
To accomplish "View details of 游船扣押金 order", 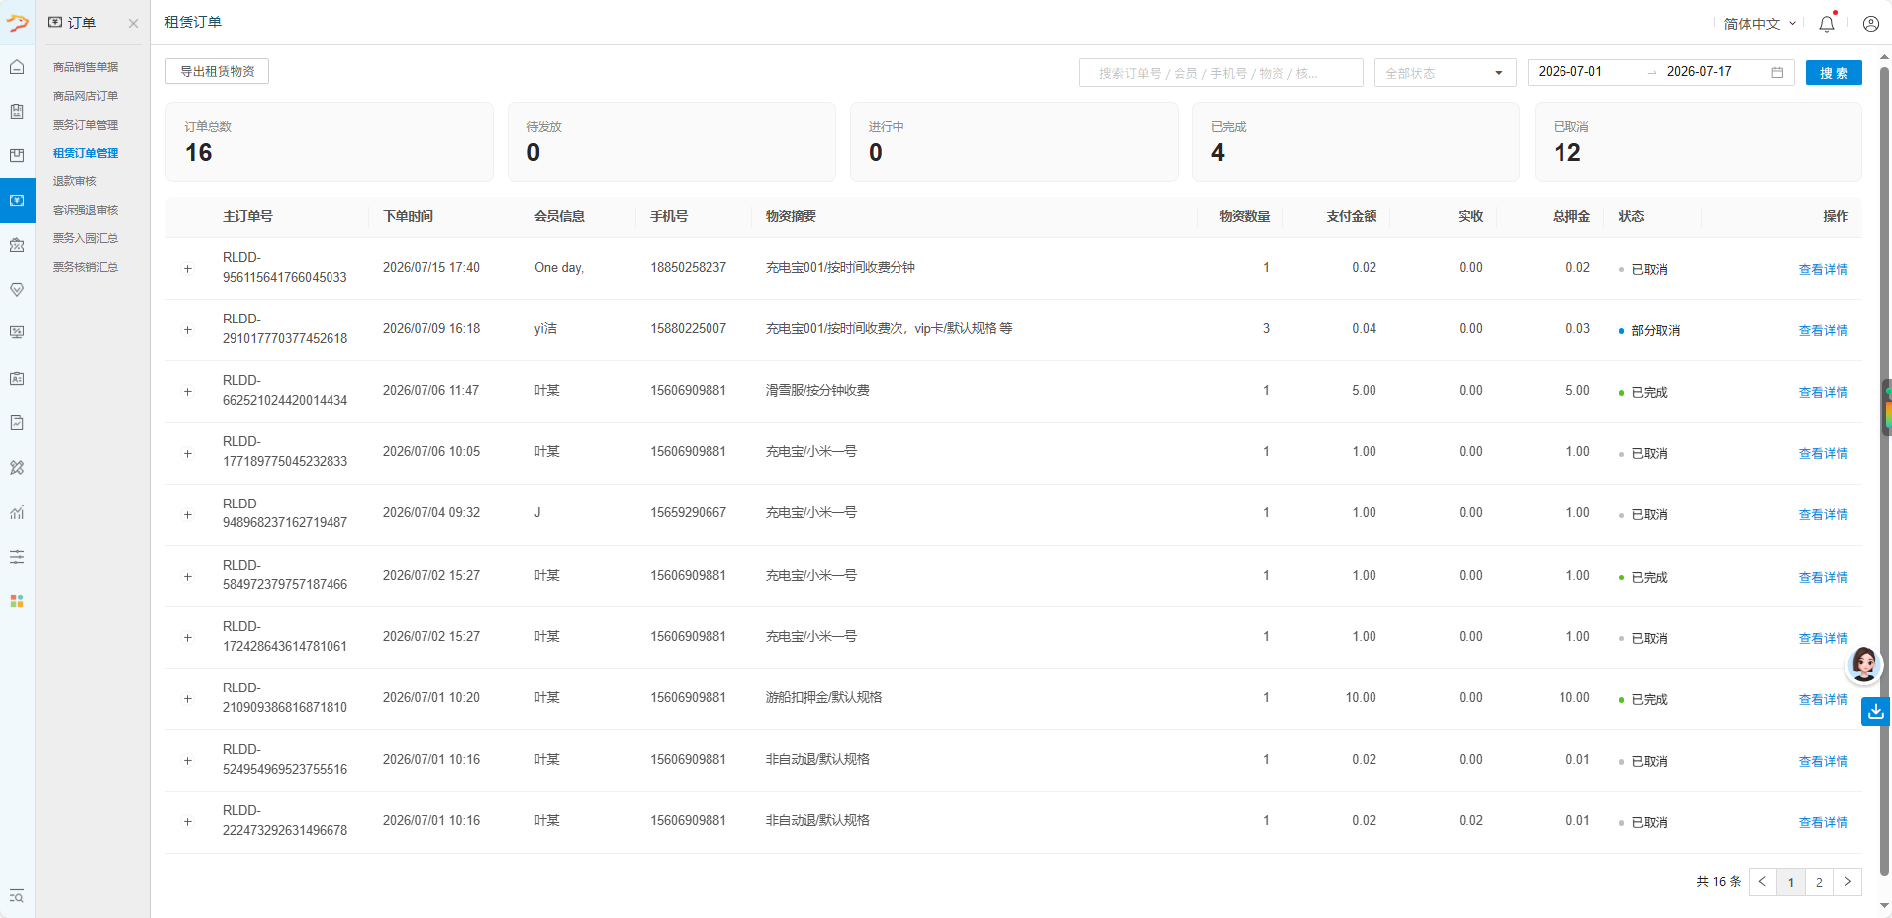I will (x=1823, y=699).
